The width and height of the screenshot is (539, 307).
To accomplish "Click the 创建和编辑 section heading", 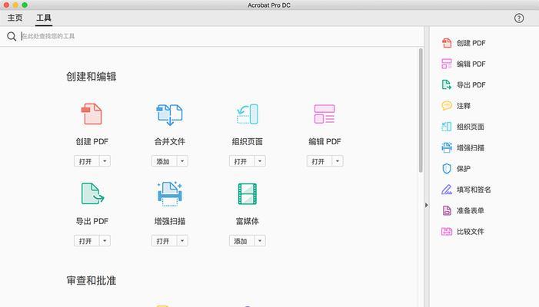I will [91, 77].
